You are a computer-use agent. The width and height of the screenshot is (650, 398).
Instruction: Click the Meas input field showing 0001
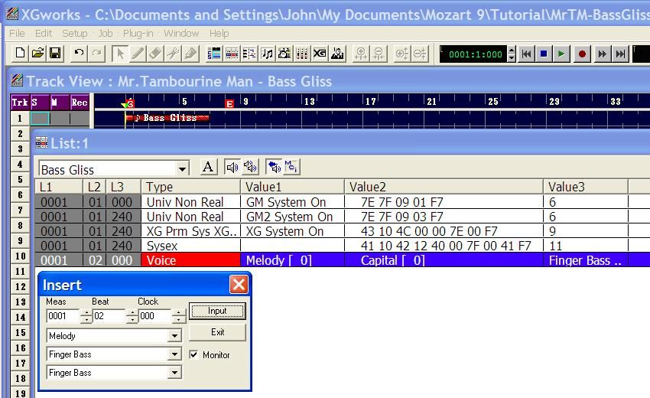(63, 316)
